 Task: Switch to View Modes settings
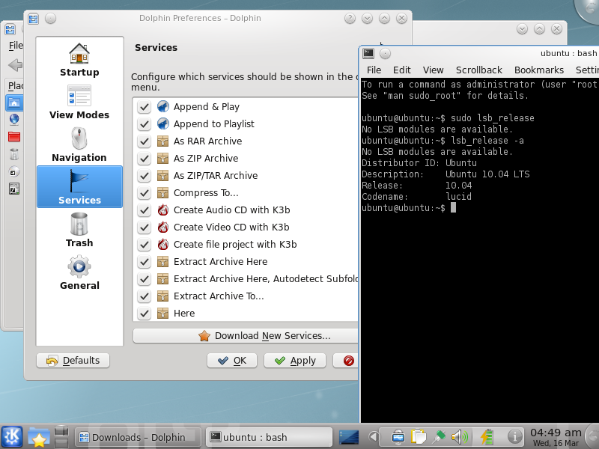(79, 102)
